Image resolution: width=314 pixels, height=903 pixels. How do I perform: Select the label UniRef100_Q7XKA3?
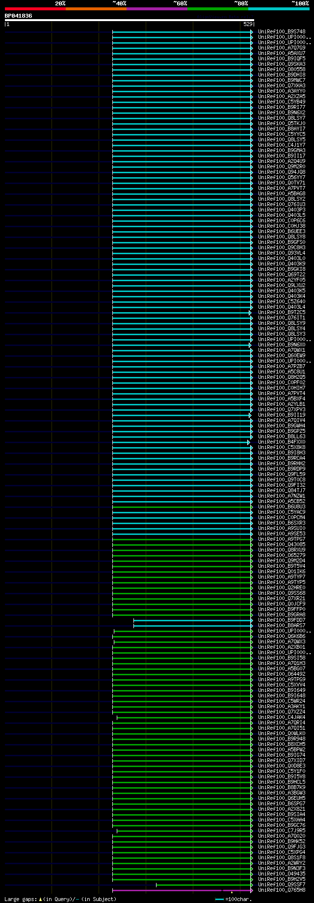[x=282, y=86]
